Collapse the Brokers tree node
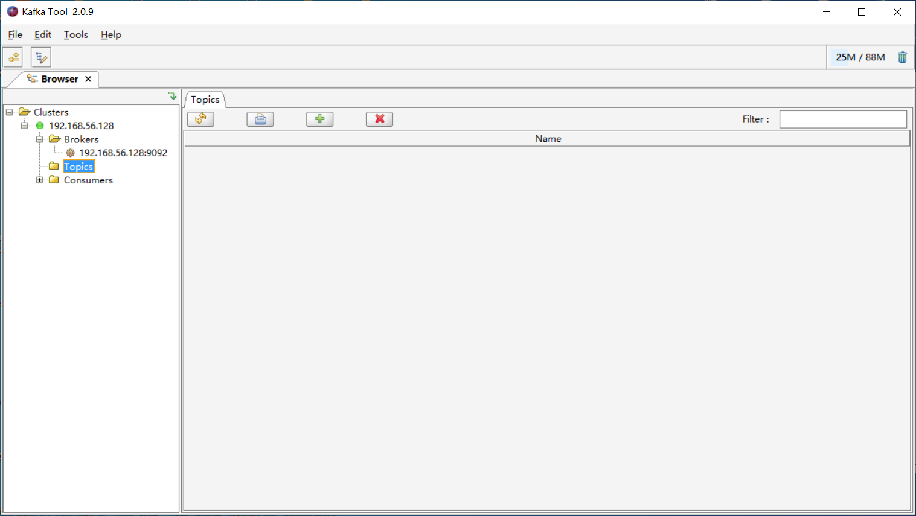This screenshot has height=516, width=916. tap(39, 139)
